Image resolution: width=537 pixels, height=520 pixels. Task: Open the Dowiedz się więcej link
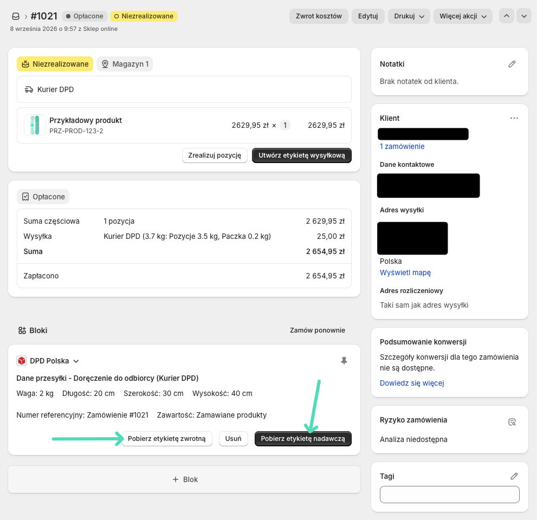coord(412,383)
